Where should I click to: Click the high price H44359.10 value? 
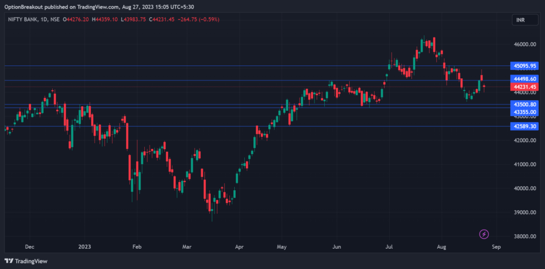tap(105, 20)
